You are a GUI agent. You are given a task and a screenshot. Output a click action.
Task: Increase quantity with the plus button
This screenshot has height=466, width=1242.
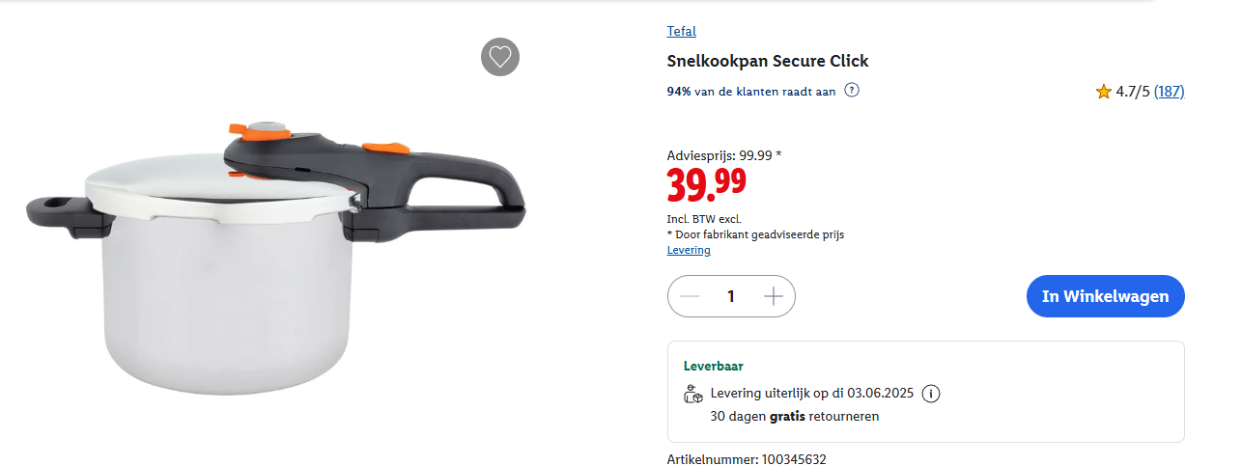(x=773, y=296)
